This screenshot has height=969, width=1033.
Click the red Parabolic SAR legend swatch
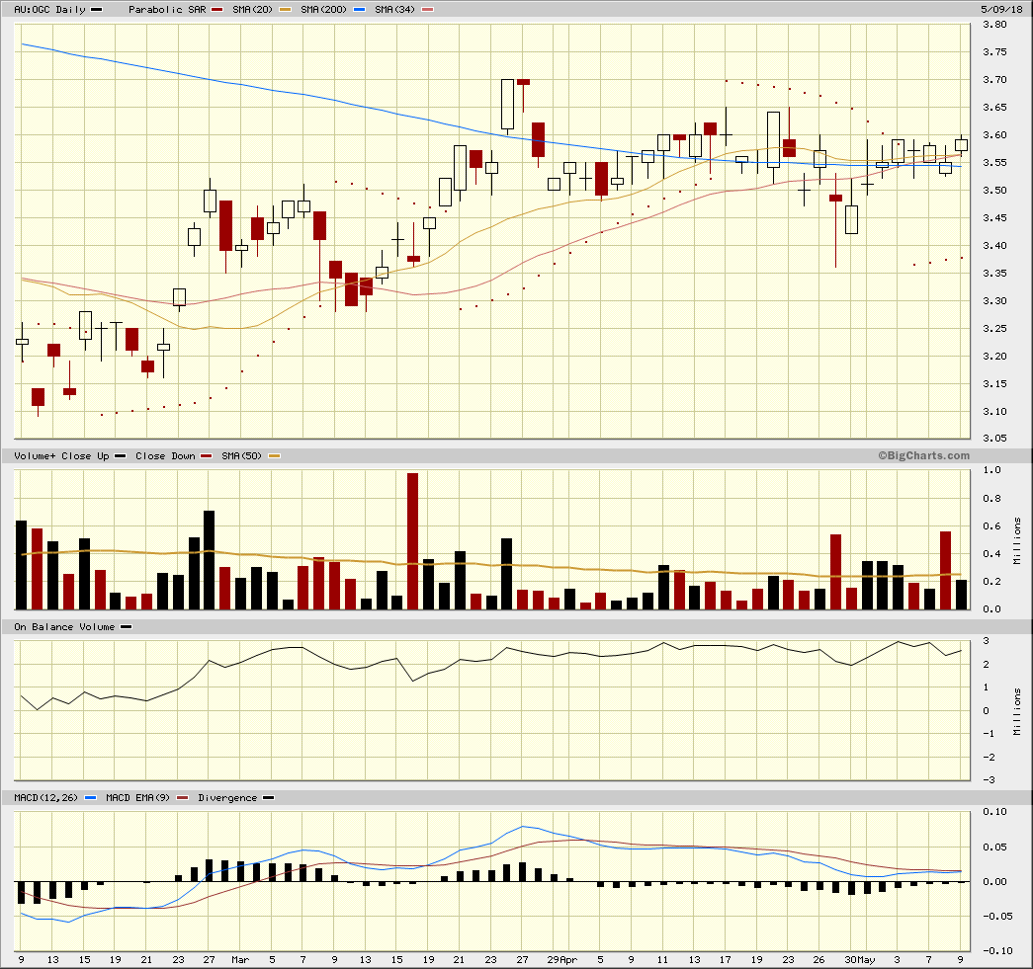click(x=216, y=10)
